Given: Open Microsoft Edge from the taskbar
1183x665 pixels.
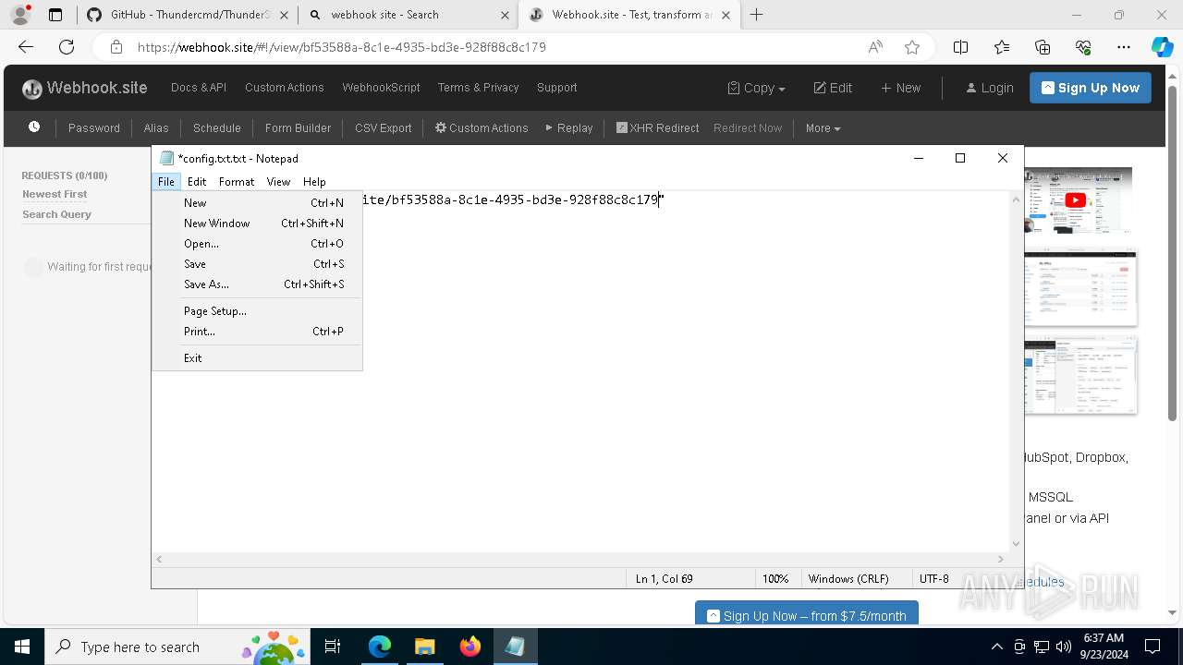Looking at the screenshot, I should [380, 647].
